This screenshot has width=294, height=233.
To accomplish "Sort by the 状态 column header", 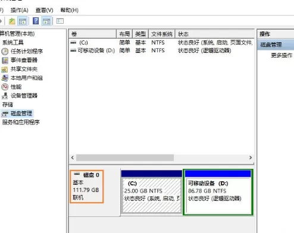I will click(215, 34).
